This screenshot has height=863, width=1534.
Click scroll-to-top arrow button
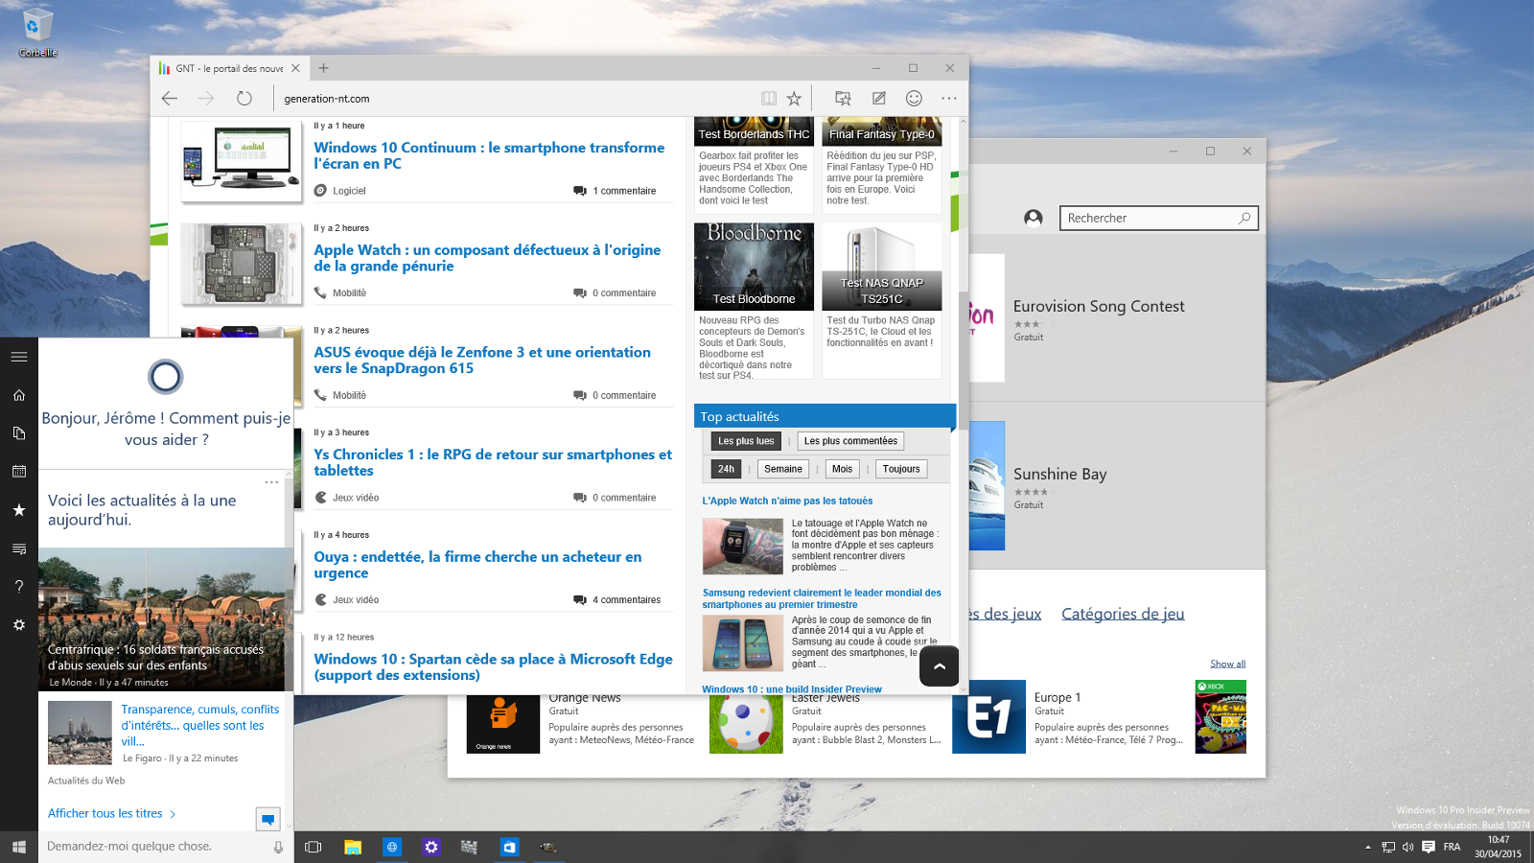(940, 666)
